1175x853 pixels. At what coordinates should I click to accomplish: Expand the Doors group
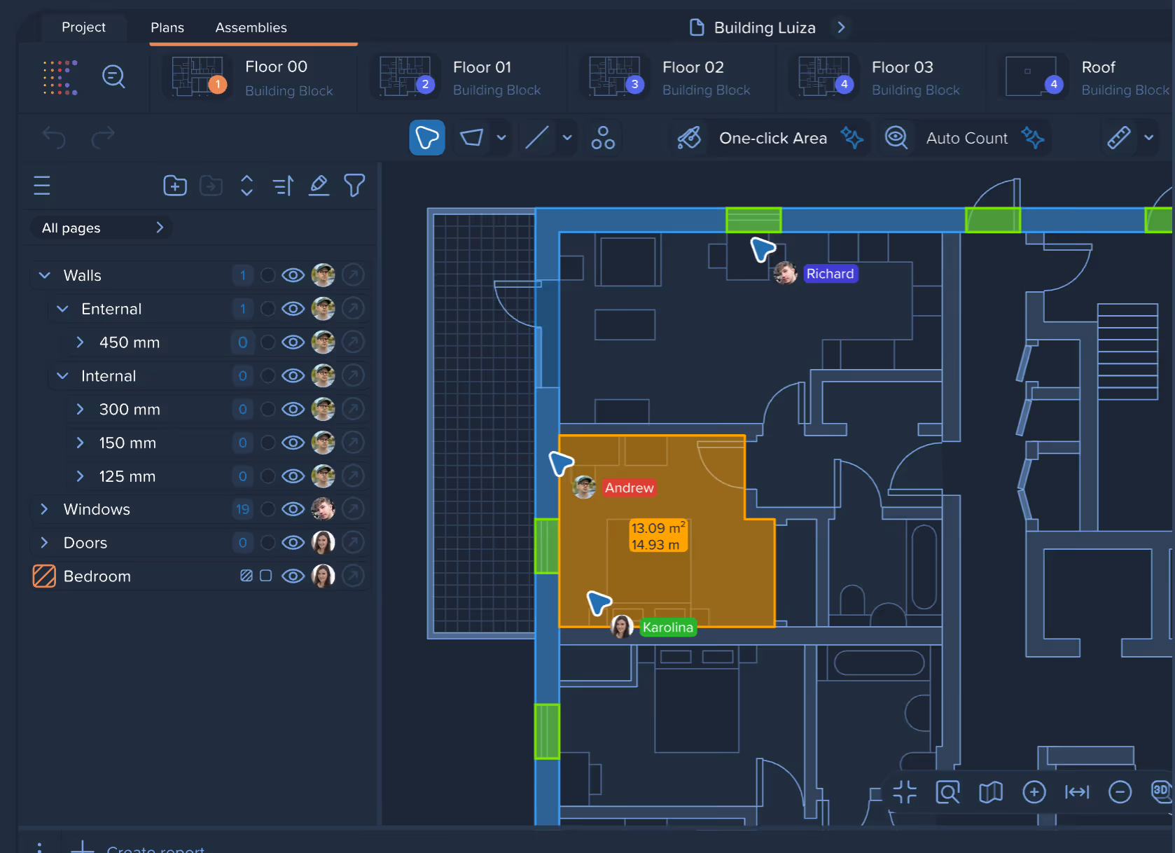click(44, 542)
